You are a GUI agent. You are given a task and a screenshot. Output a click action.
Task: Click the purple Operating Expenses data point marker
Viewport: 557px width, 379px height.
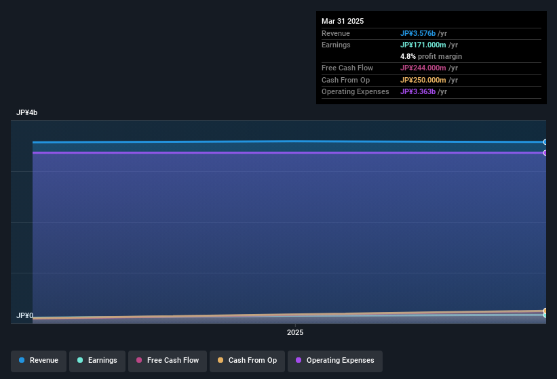(x=545, y=153)
